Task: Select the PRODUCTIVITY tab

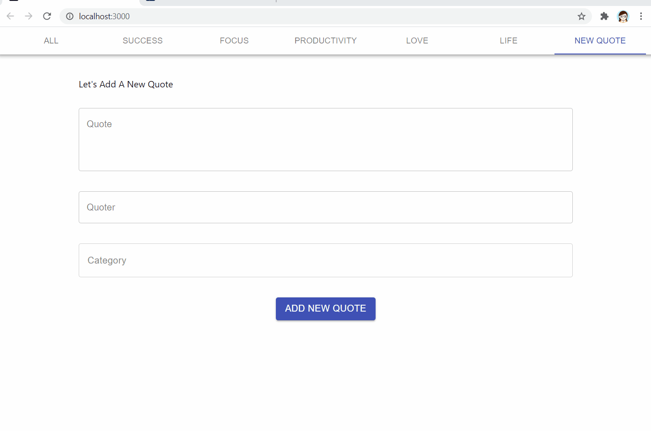Action: [x=326, y=41]
